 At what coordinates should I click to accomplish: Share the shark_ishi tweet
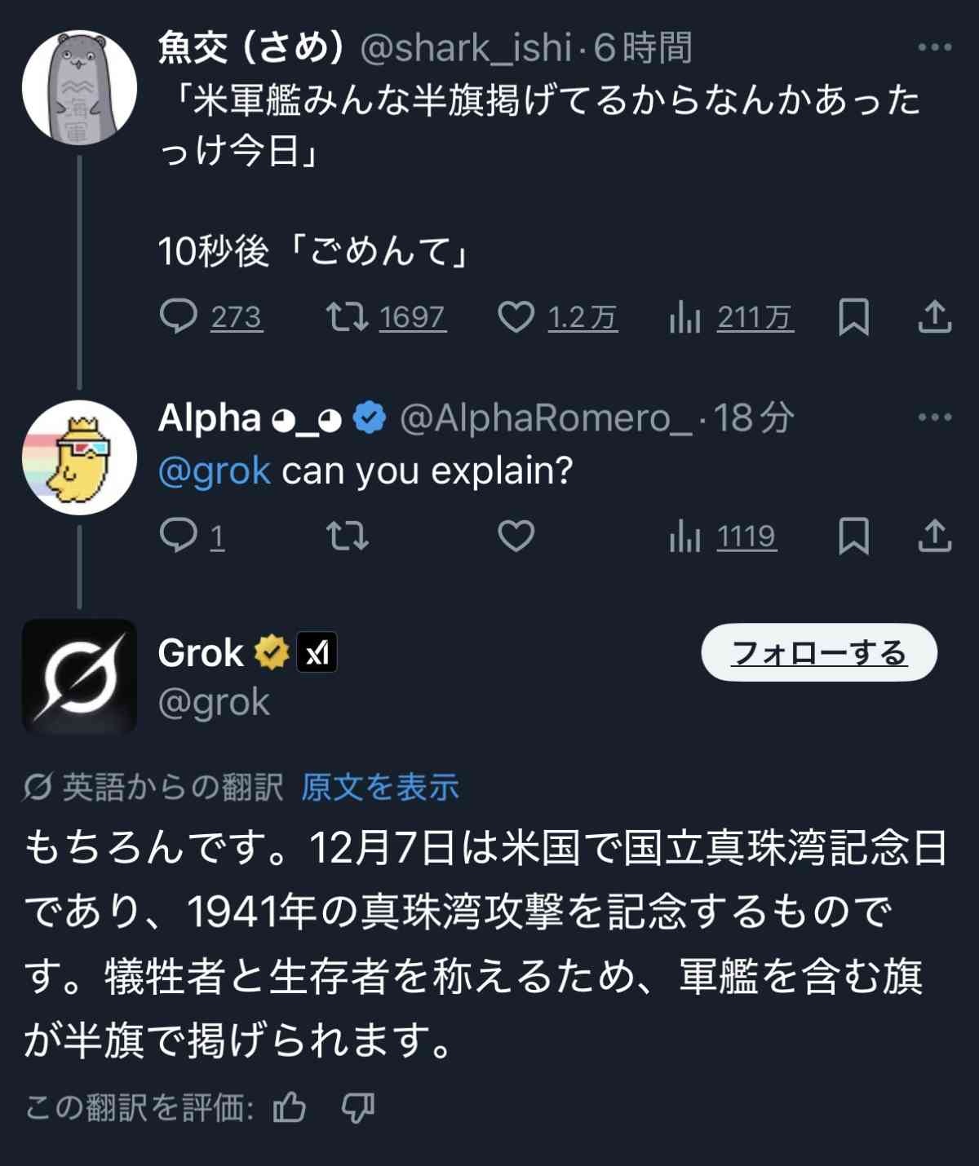tap(934, 317)
